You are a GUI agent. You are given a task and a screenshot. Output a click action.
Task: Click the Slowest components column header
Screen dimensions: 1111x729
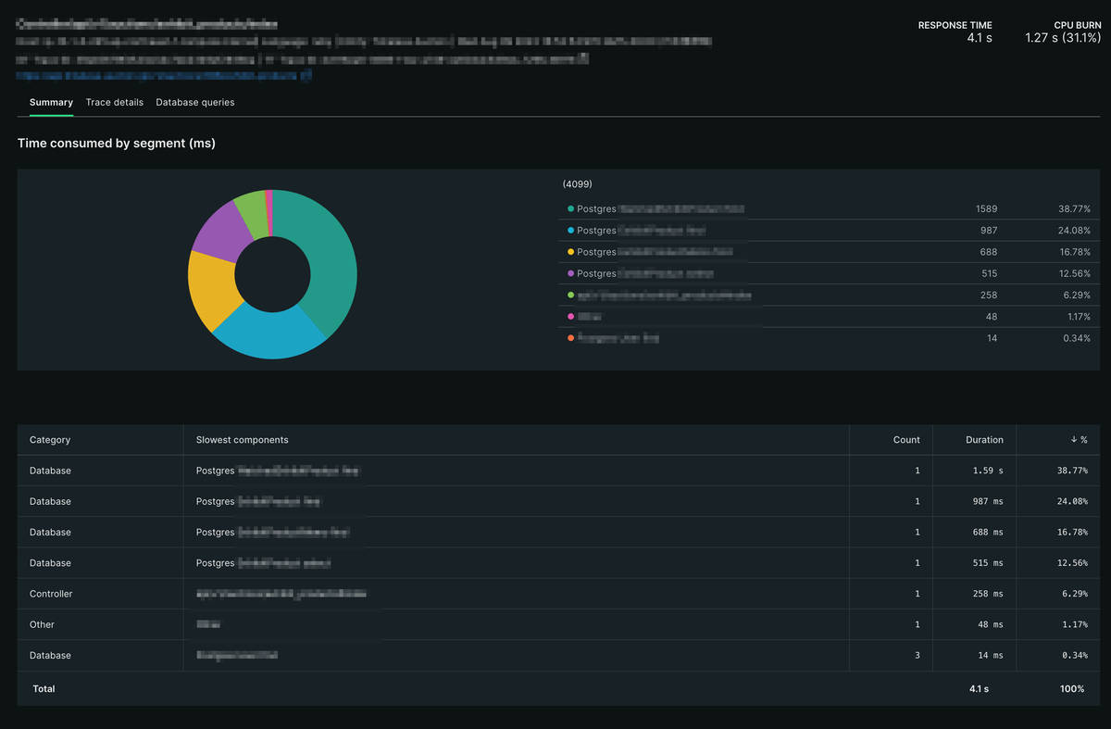[242, 440]
